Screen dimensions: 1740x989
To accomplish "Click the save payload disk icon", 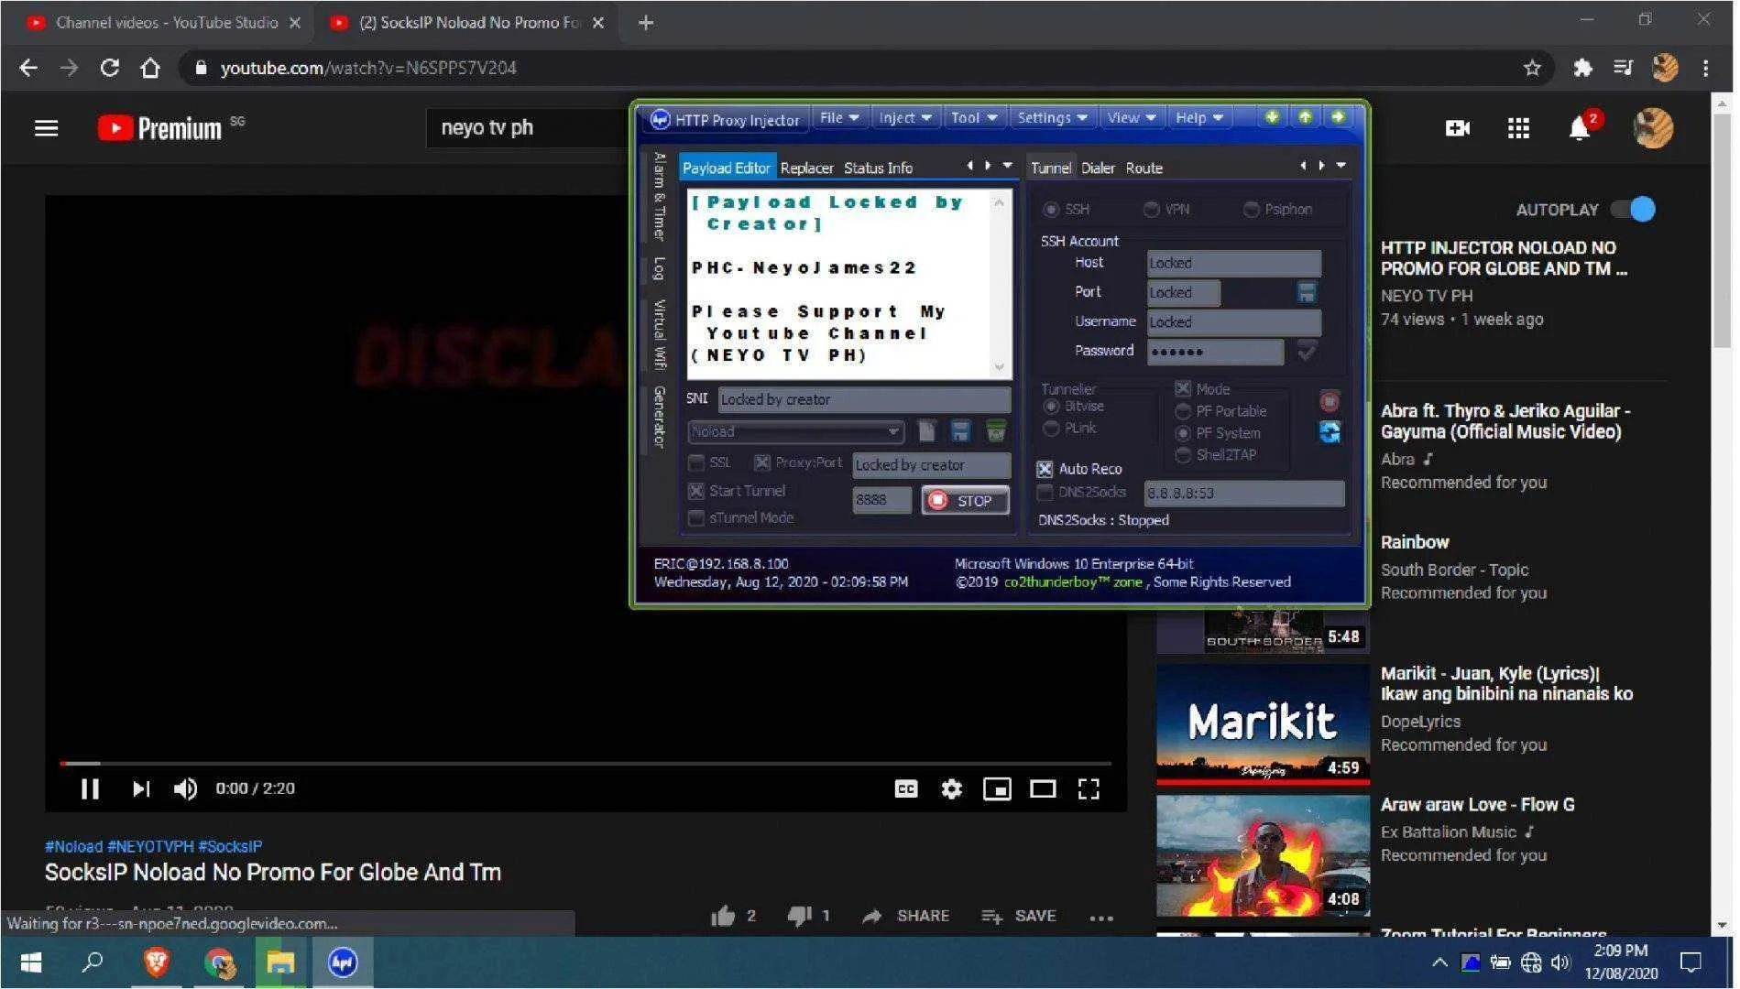I will point(960,431).
